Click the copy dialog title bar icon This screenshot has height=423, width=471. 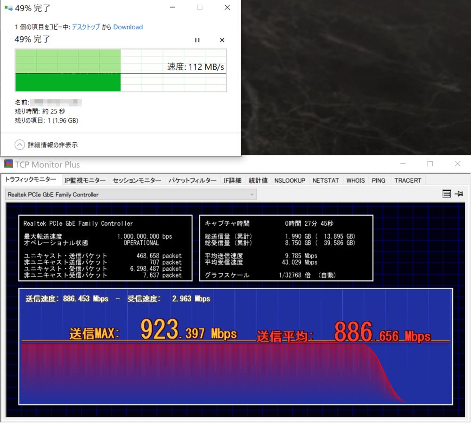coord(8,8)
